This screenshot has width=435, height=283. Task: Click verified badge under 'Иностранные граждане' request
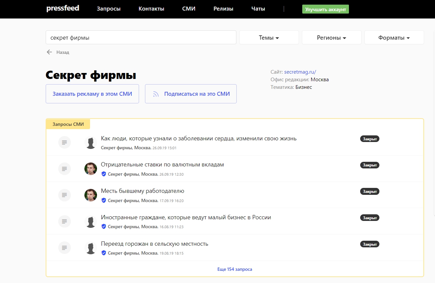tap(104, 227)
